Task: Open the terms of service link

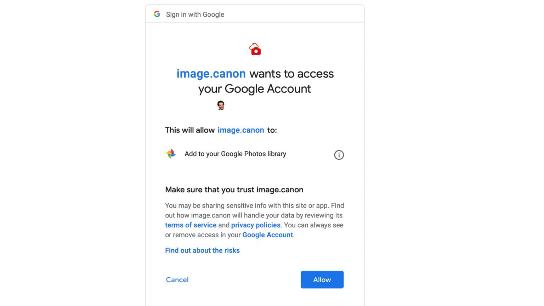Action: (x=191, y=225)
